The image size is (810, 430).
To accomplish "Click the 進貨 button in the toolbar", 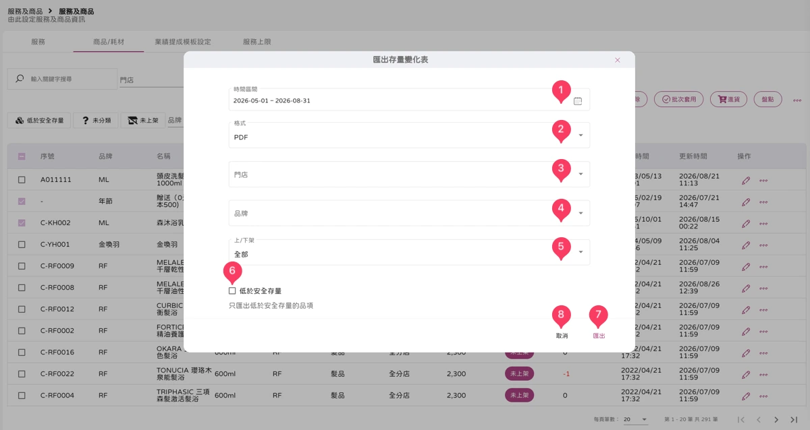I will [x=728, y=99].
